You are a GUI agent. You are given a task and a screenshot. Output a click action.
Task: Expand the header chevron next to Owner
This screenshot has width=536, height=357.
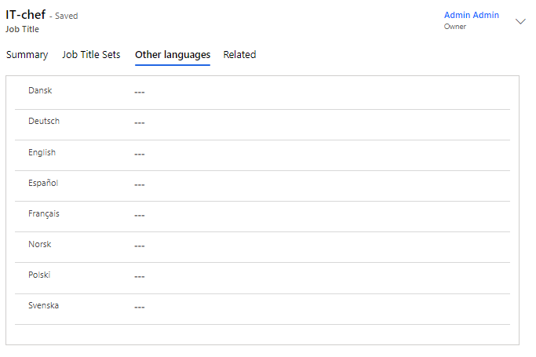coord(520,22)
